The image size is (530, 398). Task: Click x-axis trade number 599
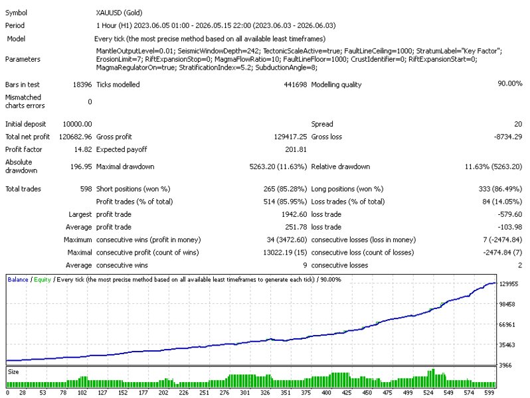tap(489, 393)
